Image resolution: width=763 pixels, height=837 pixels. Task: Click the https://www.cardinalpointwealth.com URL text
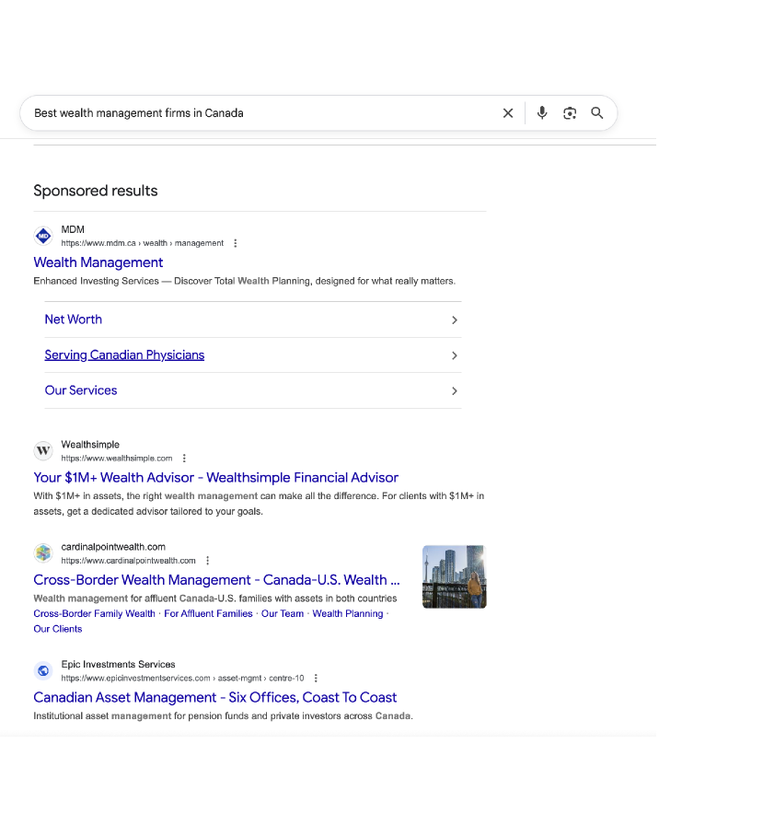pos(128,561)
